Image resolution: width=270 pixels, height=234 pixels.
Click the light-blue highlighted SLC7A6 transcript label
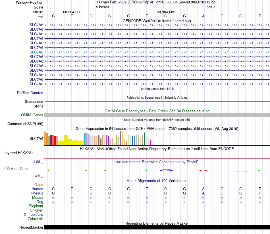coord(36,52)
